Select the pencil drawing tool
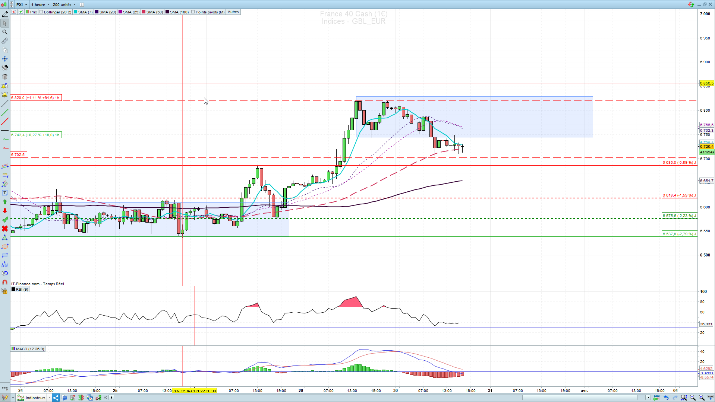 click(5, 14)
